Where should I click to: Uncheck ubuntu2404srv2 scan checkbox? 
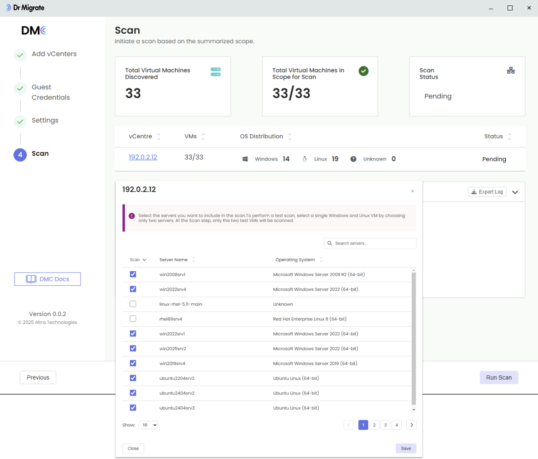(133, 393)
